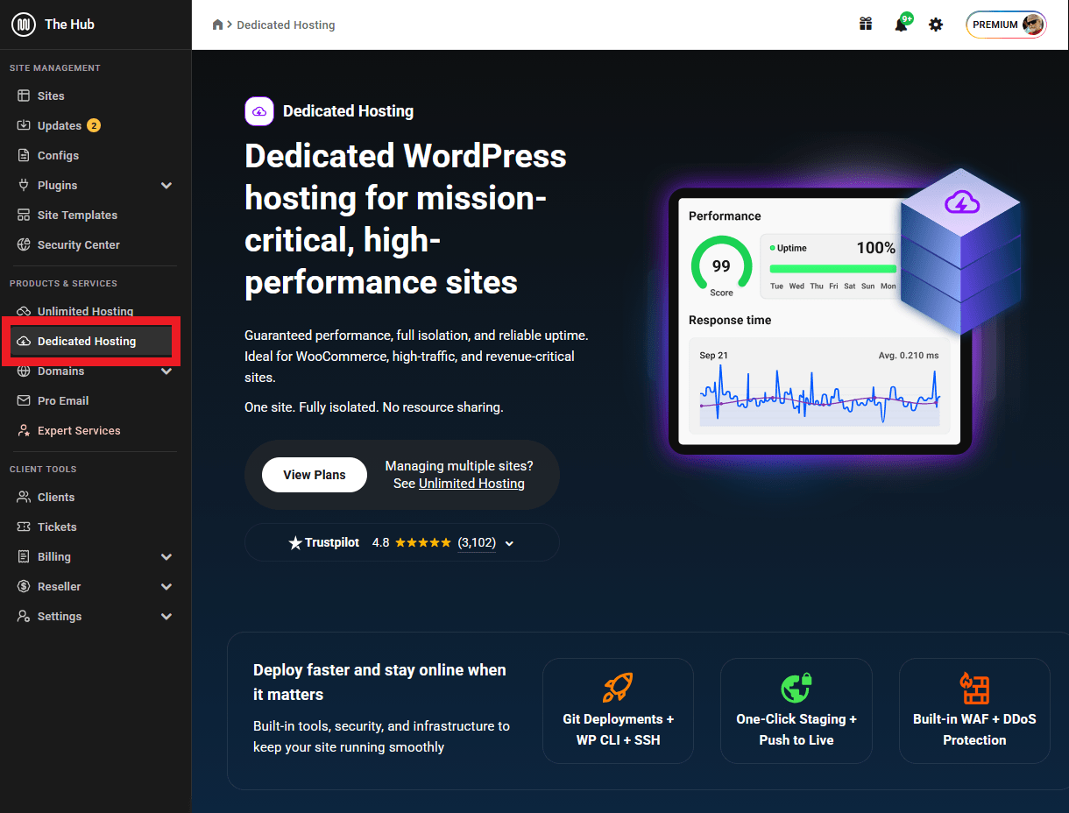Open Updates in sidebar
This screenshot has width=1069, height=813.
96,125
